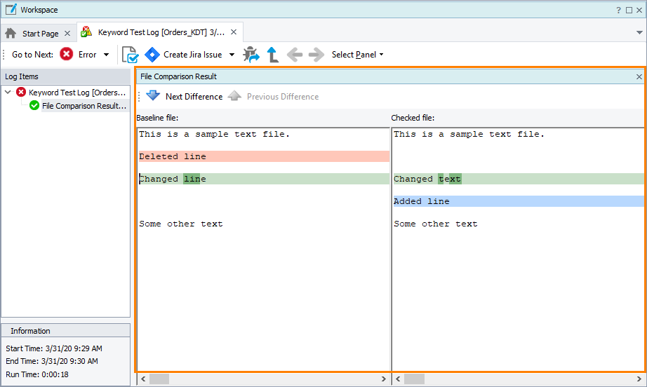The height and width of the screenshot is (387, 647).
Task: Open the Error type dropdown arrow
Action: (x=106, y=55)
